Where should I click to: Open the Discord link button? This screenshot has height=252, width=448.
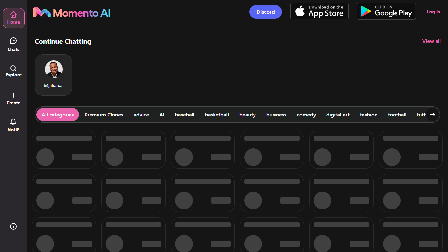click(266, 12)
